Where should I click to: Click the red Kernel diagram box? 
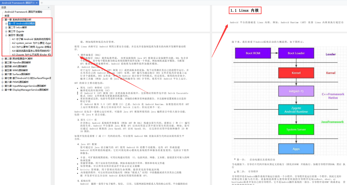pos(296,73)
